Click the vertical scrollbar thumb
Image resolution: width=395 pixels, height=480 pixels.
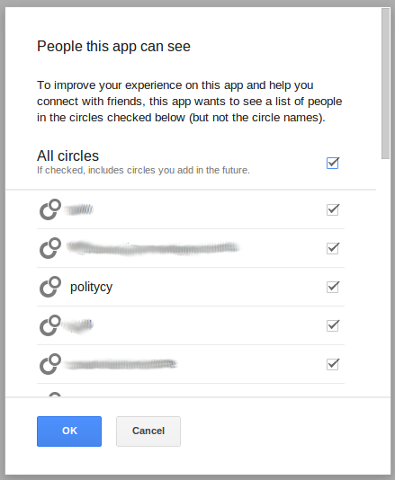tap(385, 84)
